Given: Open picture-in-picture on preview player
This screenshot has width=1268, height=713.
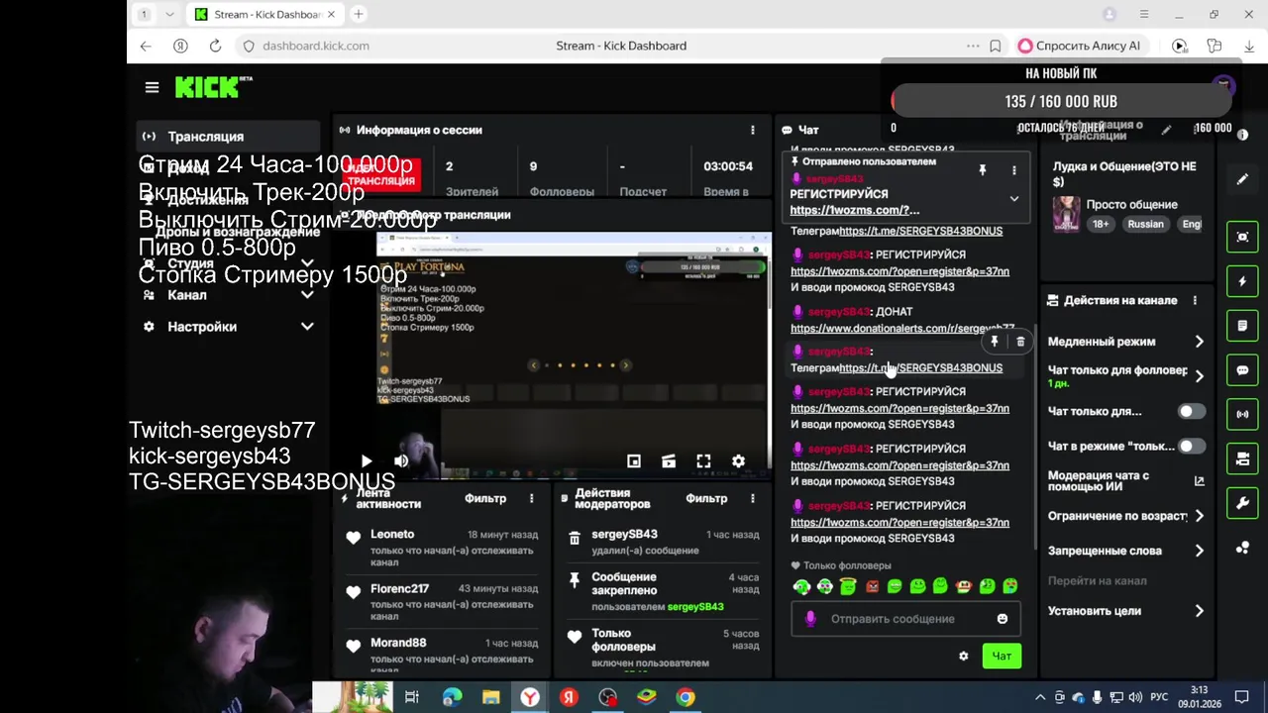Looking at the screenshot, I should (x=634, y=461).
